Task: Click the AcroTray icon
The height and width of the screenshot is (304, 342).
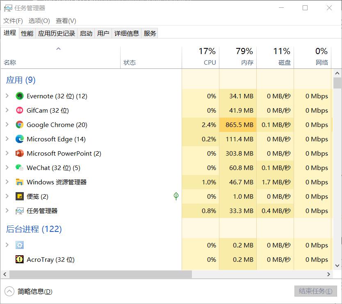Action: tap(20, 259)
